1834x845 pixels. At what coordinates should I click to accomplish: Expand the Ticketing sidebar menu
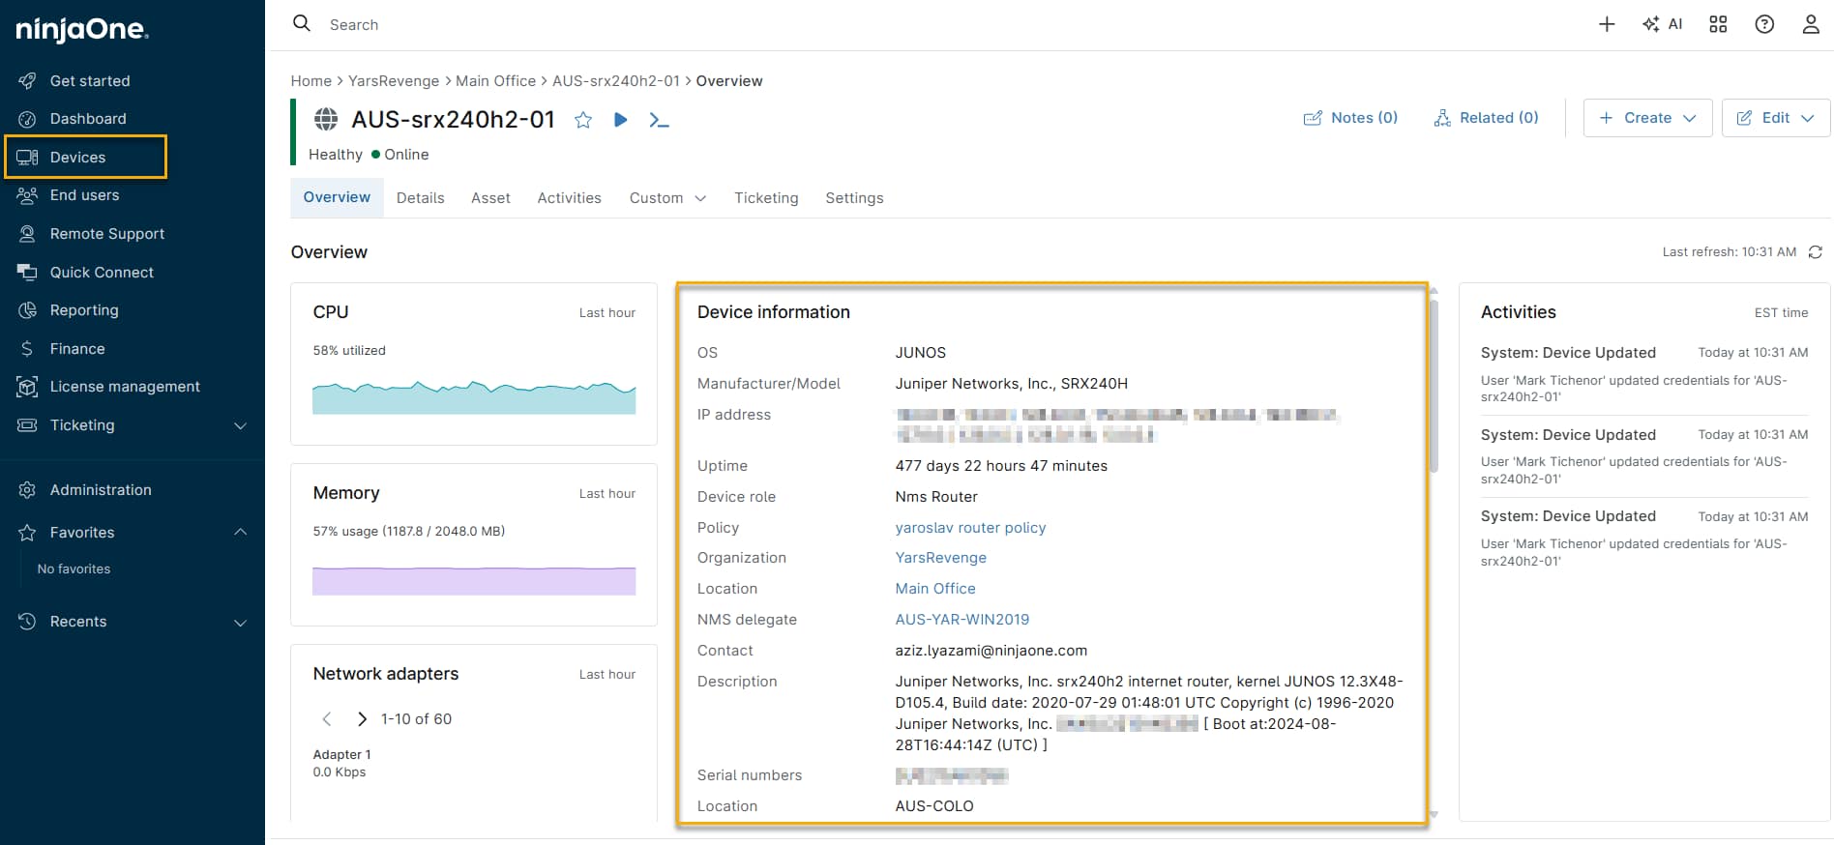pyautogui.click(x=240, y=425)
